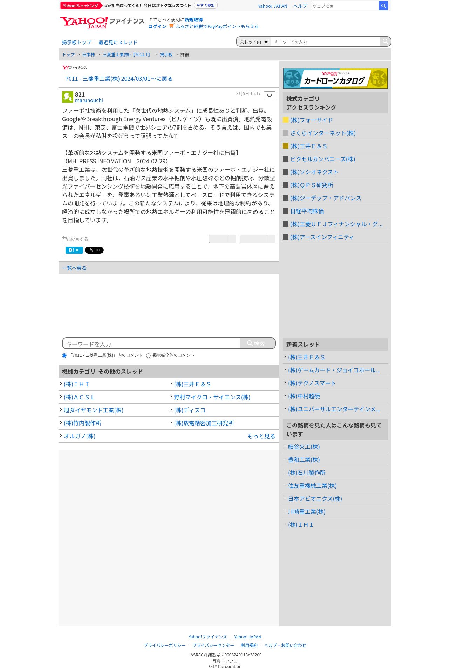The width and height of the screenshot is (450, 668).
Task: Click the shopping cart furusato tax link icon
Action: pyautogui.click(x=171, y=26)
